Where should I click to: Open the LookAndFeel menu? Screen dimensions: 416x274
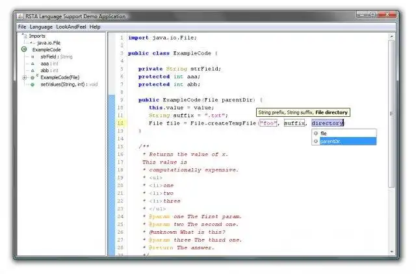pos(71,27)
